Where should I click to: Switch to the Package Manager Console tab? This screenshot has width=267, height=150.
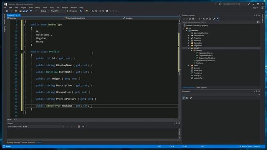(17, 142)
